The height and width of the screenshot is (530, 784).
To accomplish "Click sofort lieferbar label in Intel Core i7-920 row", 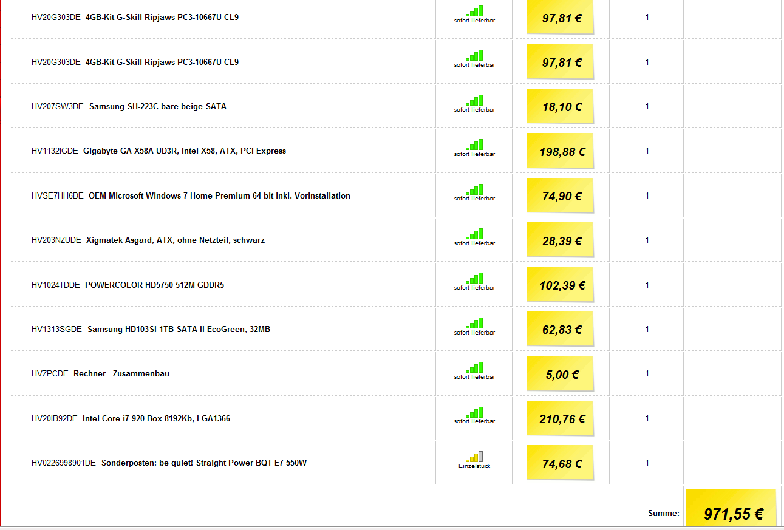I will point(474,421).
